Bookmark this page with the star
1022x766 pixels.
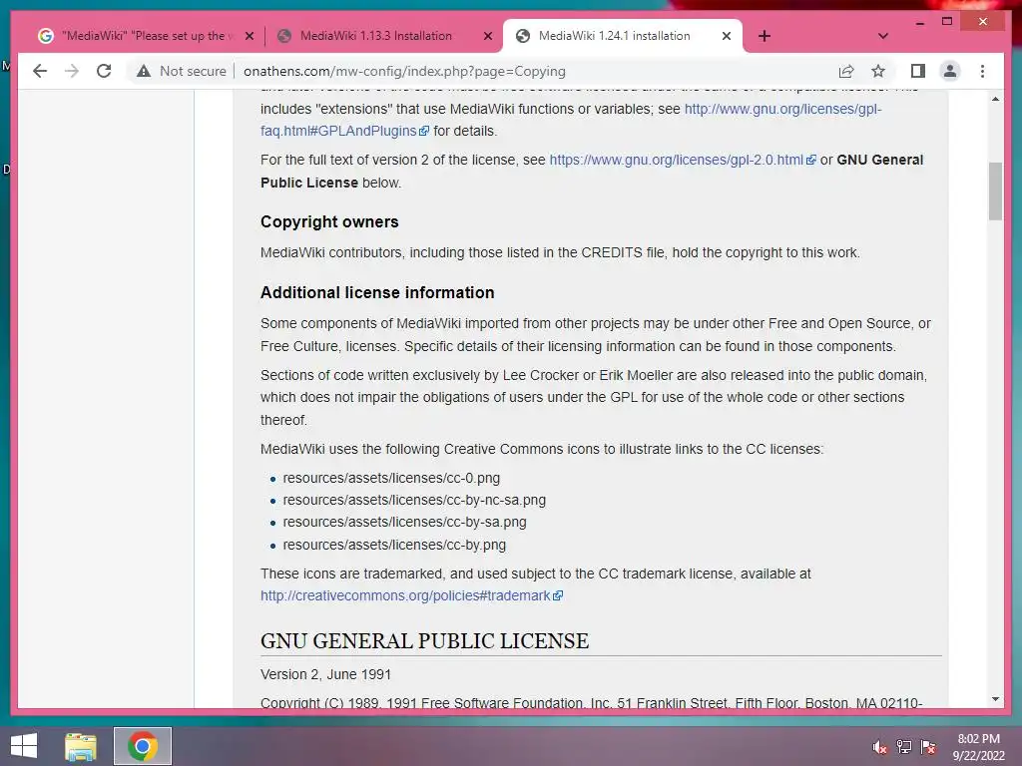878,71
